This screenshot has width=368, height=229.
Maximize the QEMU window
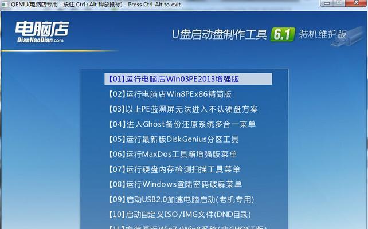tap(340, 3)
